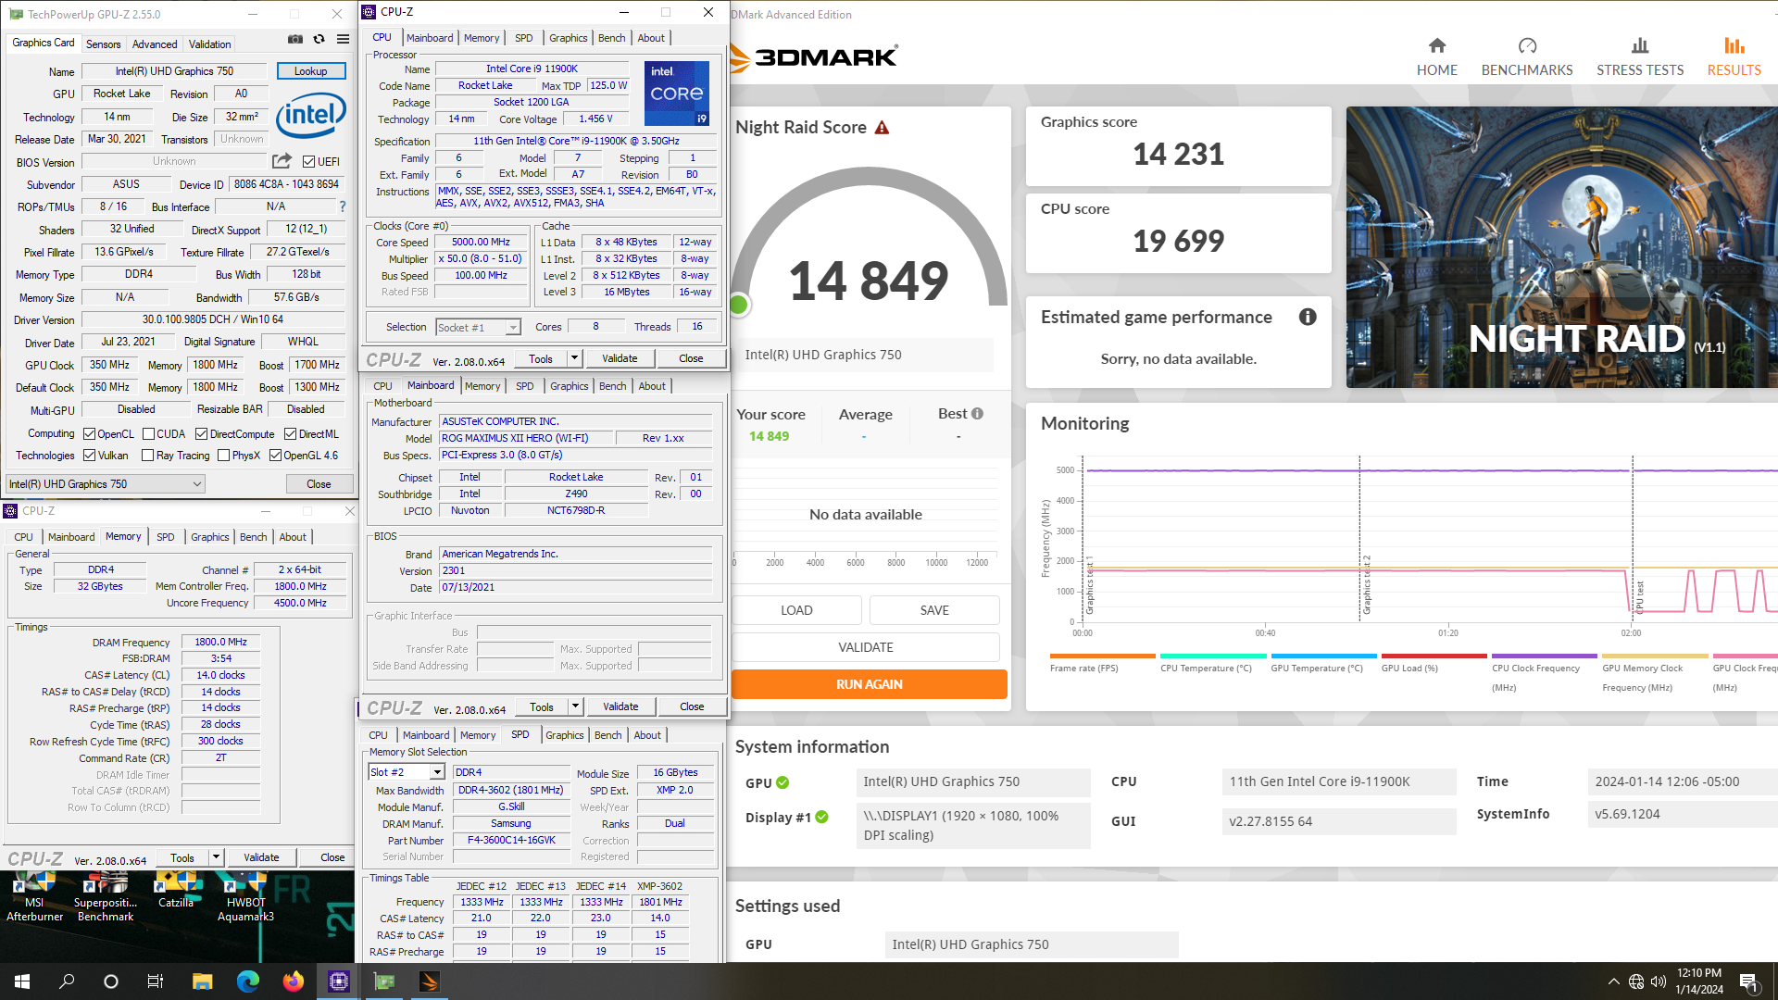The height and width of the screenshot is (1000, 1778).
Task: Click the Night Raid benchmark thumbnail image
Action: pos(1561,247)
